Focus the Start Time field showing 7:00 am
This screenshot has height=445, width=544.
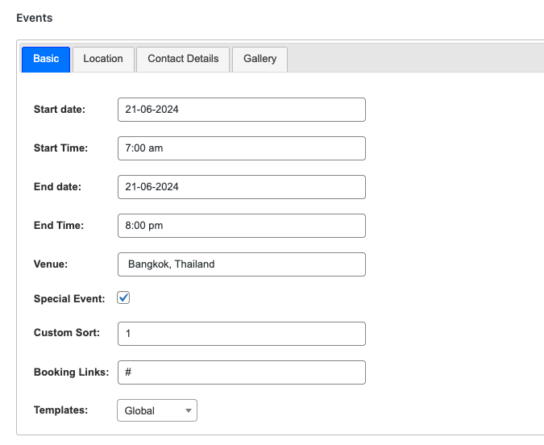[241, 148]
